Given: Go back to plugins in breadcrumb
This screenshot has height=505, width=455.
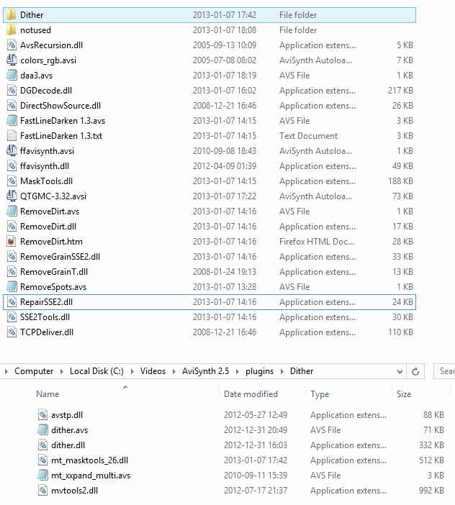Looking at the screenshot, I should 259,371.
